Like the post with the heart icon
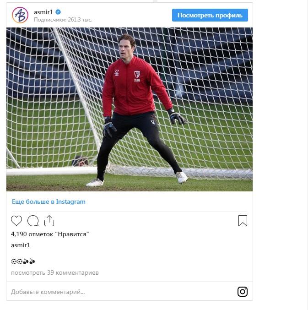 point(16,221)
